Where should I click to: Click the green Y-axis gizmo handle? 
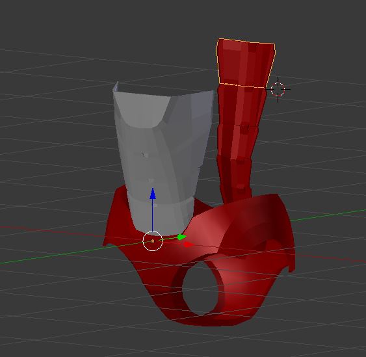point(181,237)
